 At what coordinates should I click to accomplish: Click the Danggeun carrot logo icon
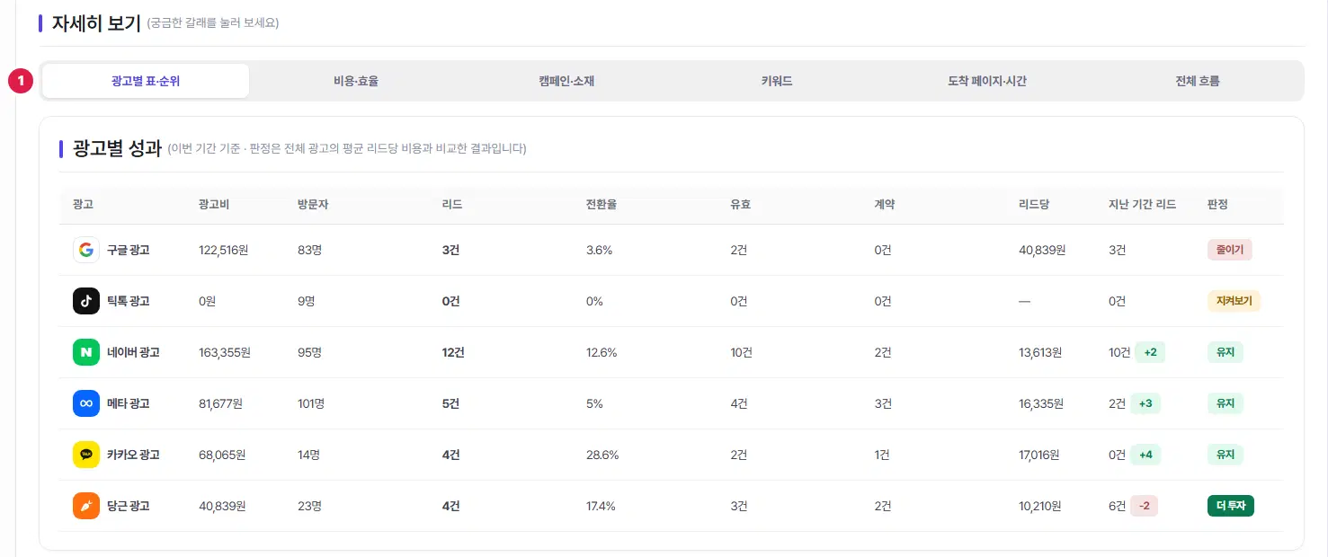click(x=86, y=506)
